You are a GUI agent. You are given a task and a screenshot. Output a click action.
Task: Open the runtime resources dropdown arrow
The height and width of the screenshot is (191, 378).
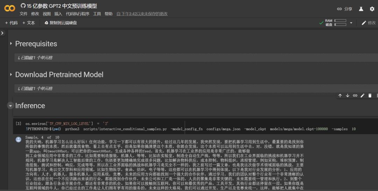coord(351,23)
